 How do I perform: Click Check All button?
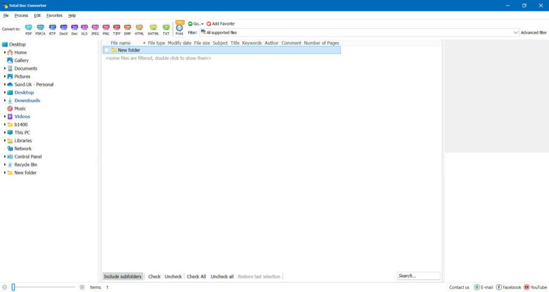(x=196, y=276)
